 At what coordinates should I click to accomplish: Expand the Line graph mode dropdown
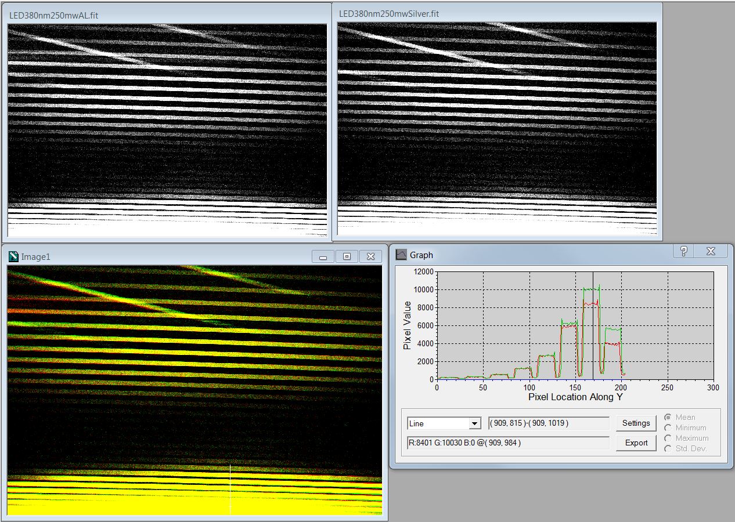(475, 423)
